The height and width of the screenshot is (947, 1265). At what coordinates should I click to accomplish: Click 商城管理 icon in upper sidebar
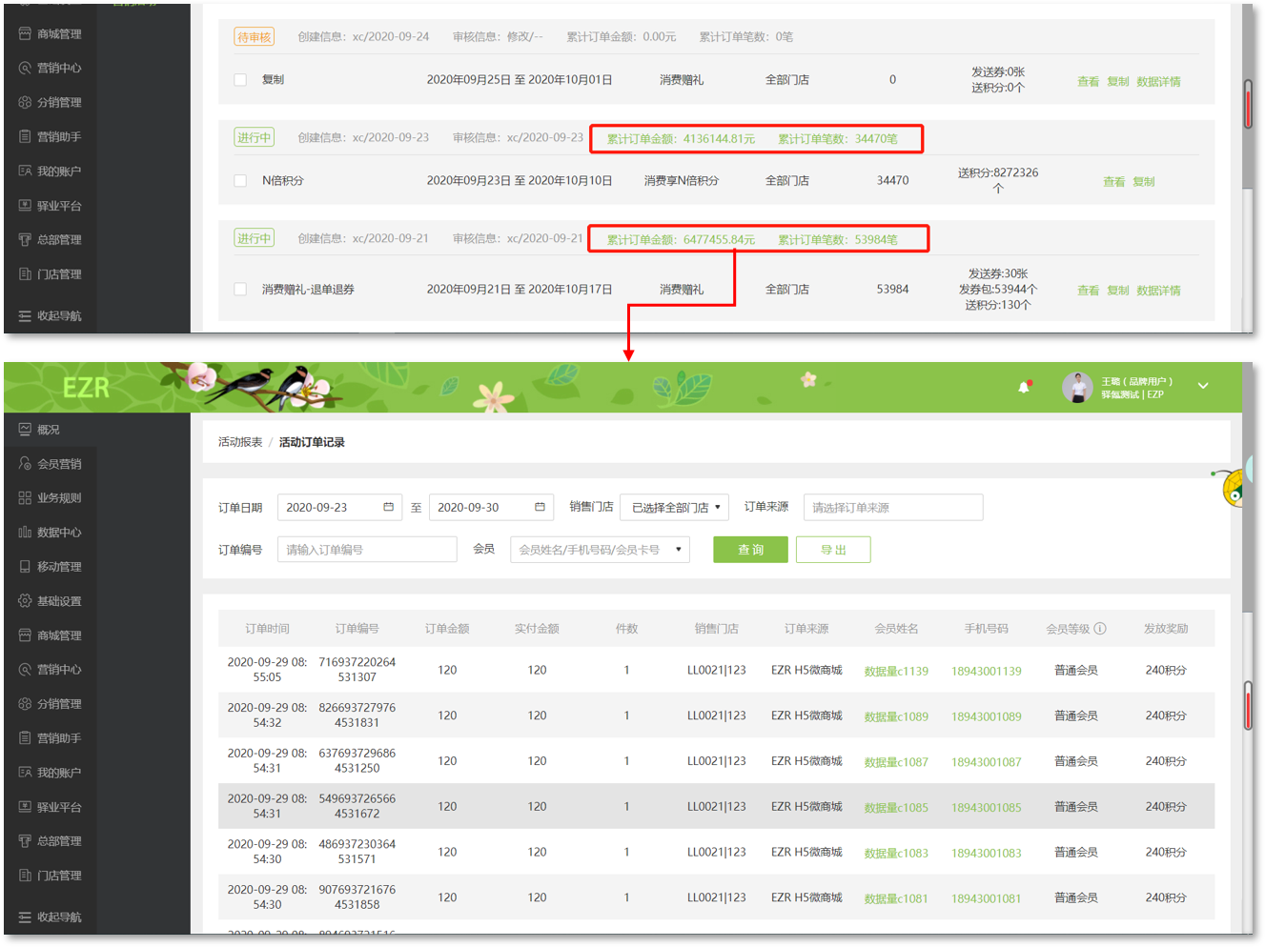[x=25, y=33]
